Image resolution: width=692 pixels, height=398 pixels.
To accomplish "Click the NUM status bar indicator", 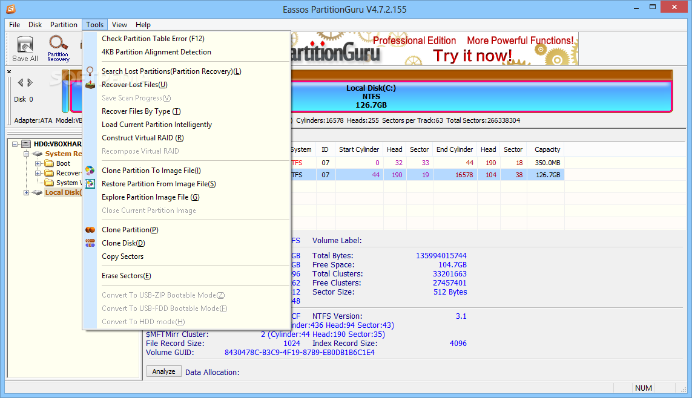I will [643, 388].
